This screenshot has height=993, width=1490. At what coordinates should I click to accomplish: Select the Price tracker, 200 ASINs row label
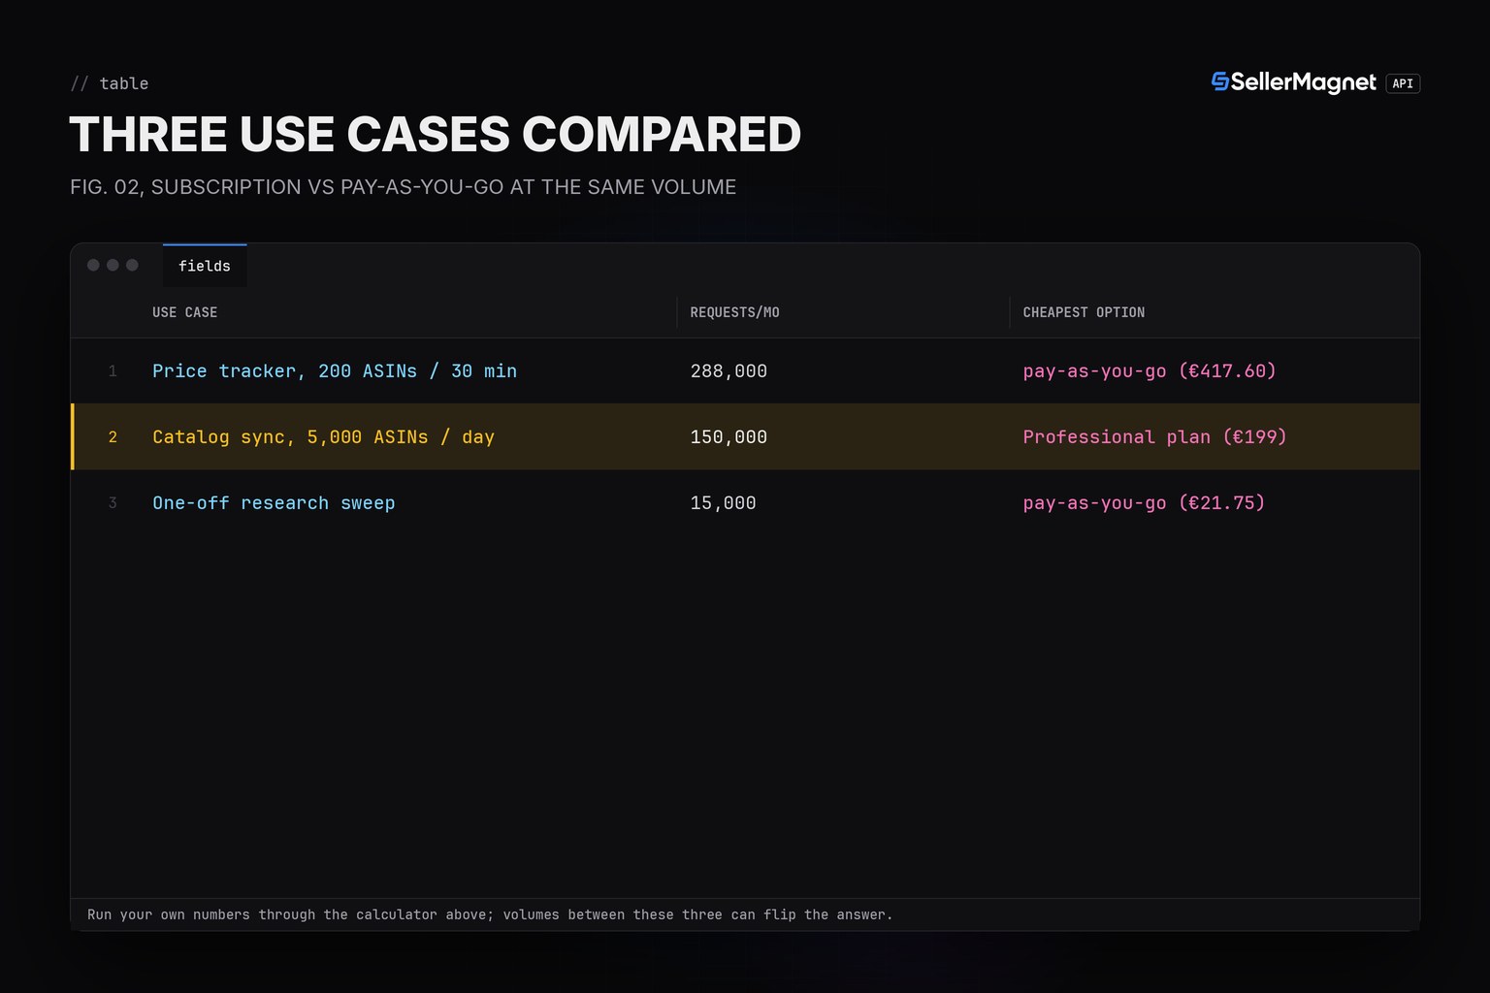[x=335, y=371]
